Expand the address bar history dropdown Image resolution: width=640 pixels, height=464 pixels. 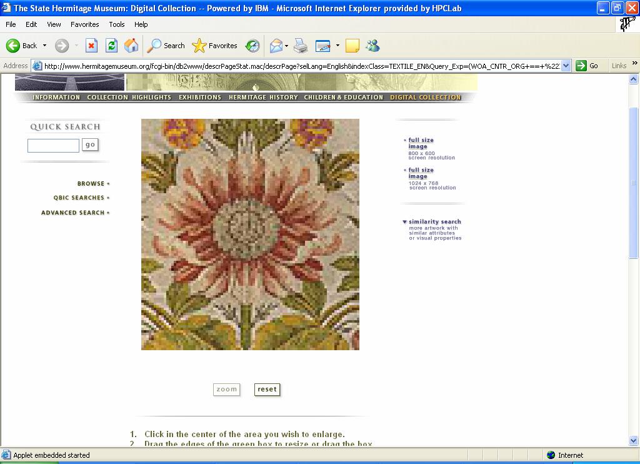[x=566, y=66]
